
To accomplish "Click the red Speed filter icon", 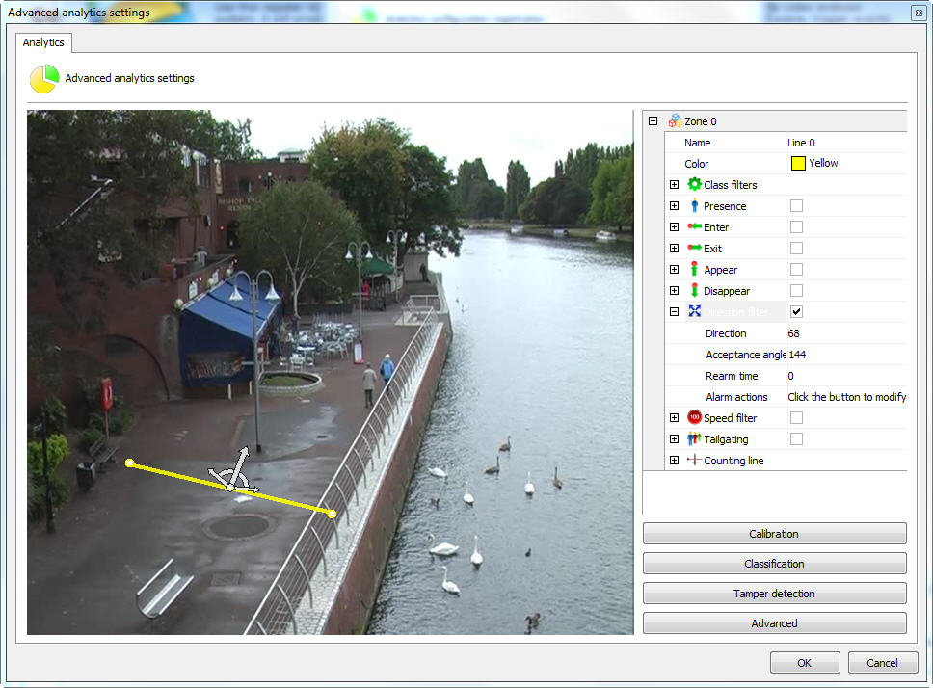I will click(694, 417).
